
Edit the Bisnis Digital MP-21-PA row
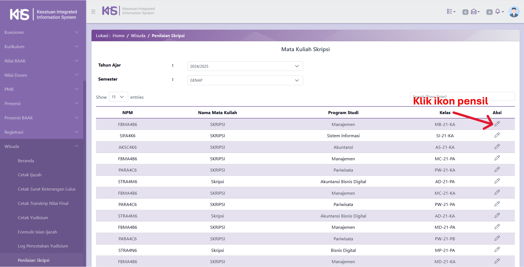[x=497, y=250]
